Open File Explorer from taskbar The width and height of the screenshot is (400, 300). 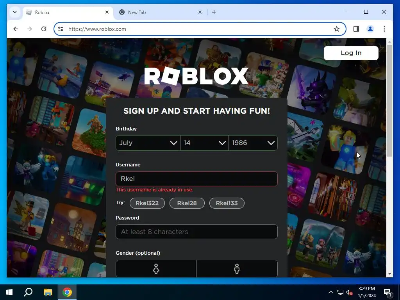click(x=48, y=292)
